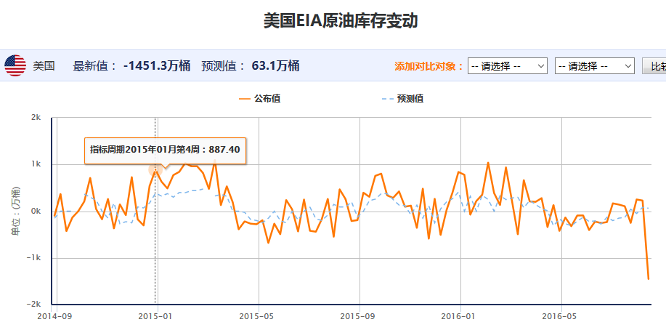Expand the second 请选择 comparison dropdown

click(594, 66)
